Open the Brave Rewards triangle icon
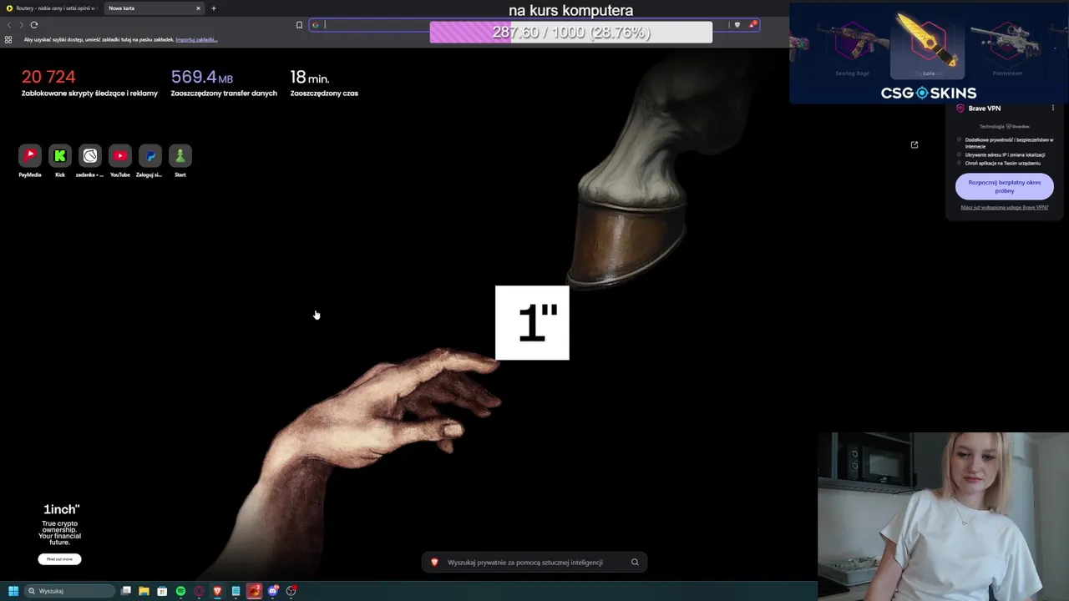The height and width of the screenshot is (601, 1069). pos(752,25)
